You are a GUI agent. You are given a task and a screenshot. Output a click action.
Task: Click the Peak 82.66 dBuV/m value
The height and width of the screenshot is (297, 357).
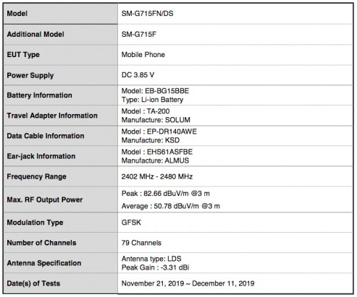click(x=166, y=194)
